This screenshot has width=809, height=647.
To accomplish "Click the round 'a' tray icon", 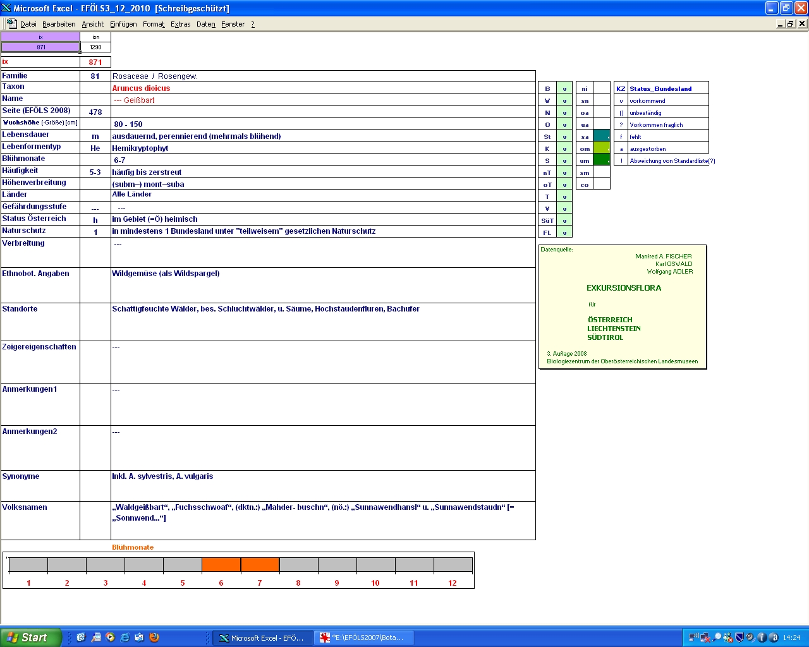I will (774, 638).
